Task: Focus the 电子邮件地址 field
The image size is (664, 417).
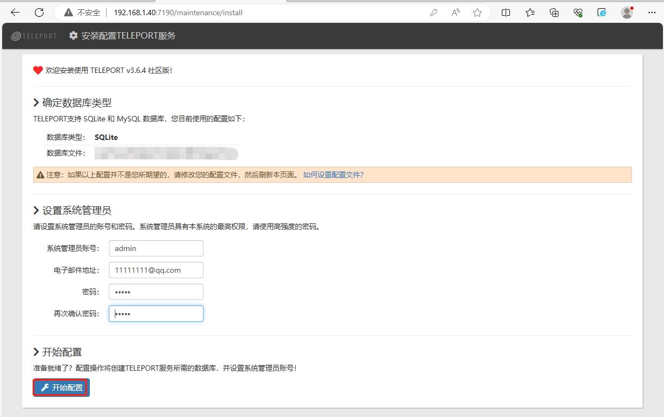Action: pyautogui.click(x=156, y=270)
